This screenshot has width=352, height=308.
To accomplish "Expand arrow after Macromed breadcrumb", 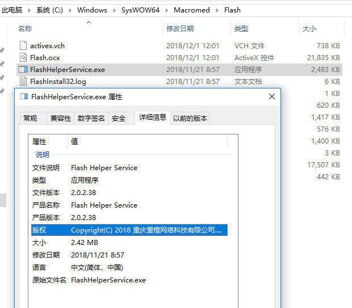I will pos(217,10).
